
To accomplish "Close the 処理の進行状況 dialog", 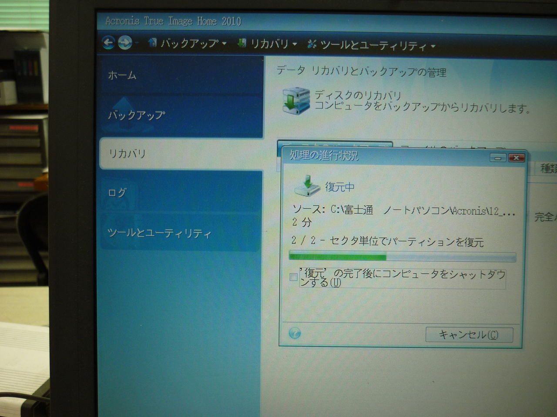I will coord(516,158).
